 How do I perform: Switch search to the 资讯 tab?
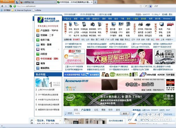(76, 110)
